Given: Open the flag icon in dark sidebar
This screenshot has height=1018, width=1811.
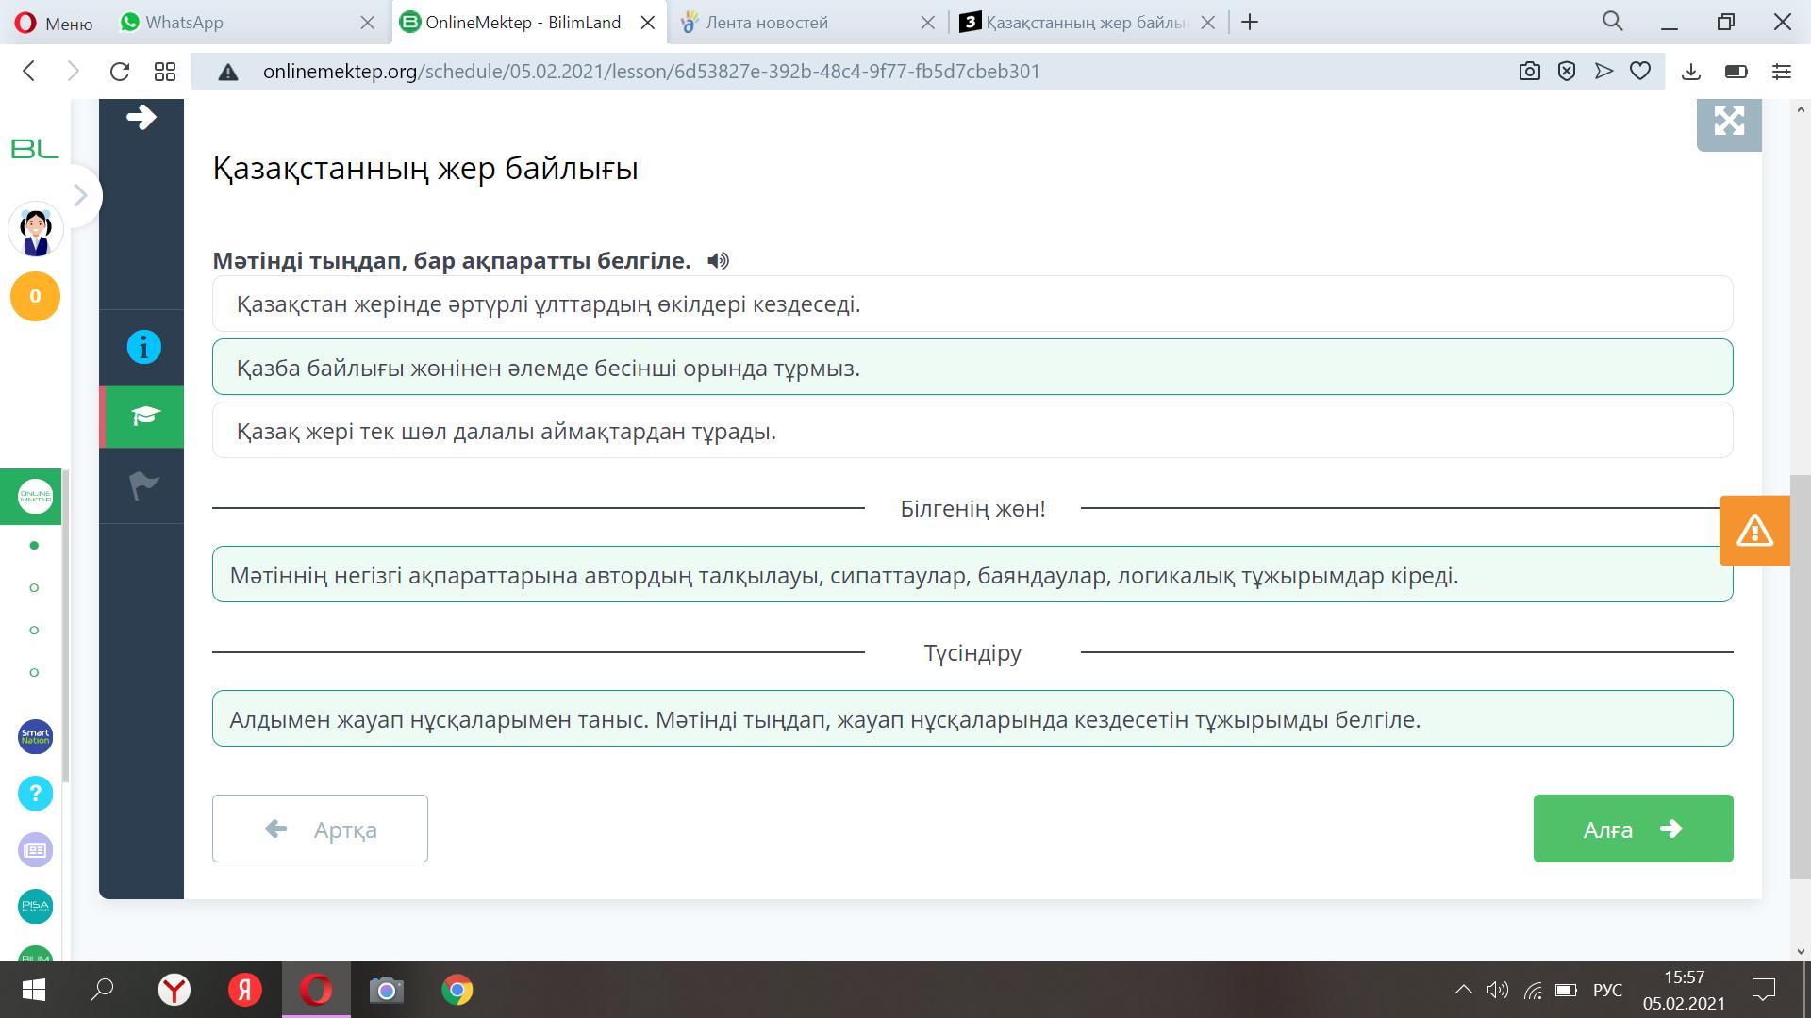Looking at the screenshot, I should pos(143,485).
